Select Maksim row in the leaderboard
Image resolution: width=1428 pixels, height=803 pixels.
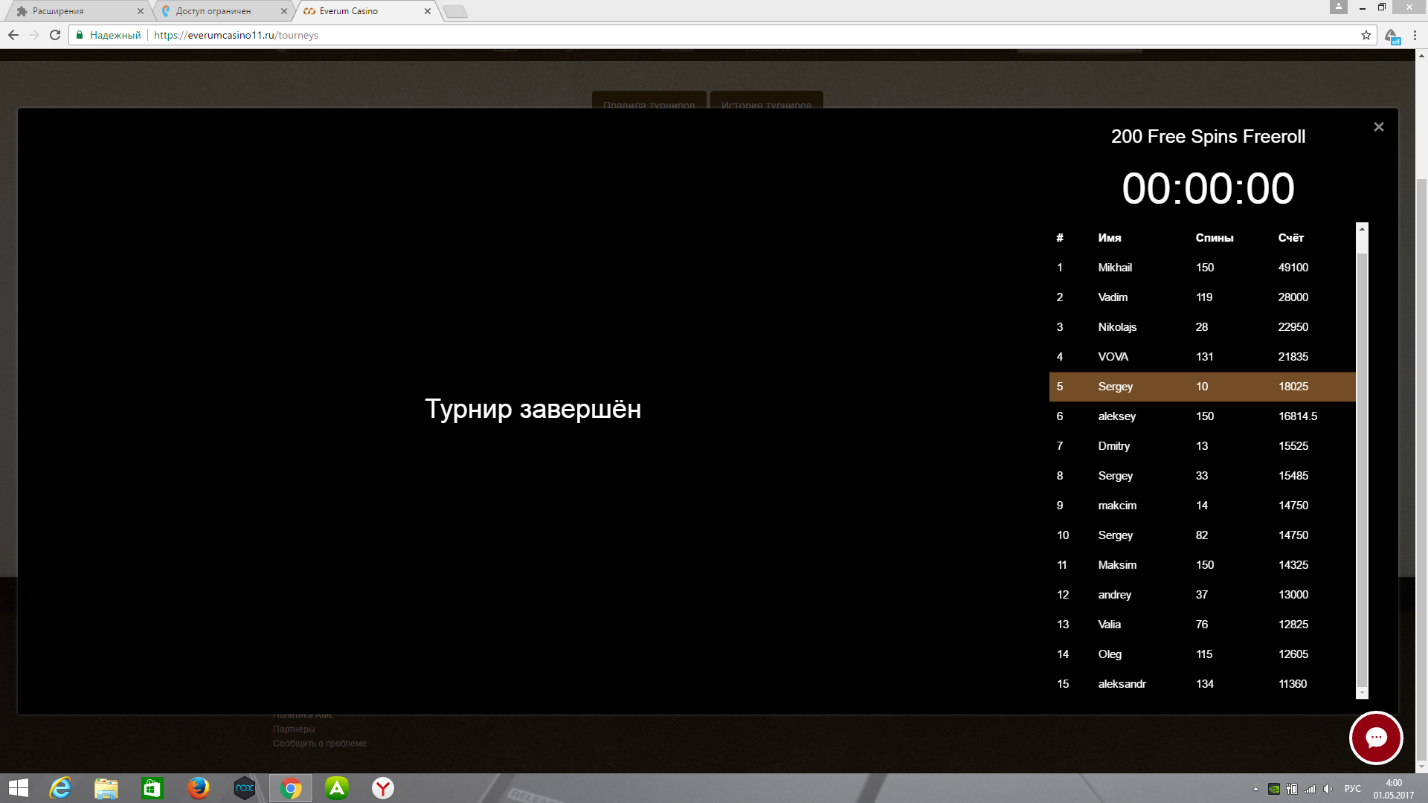tap(1202, 565)
